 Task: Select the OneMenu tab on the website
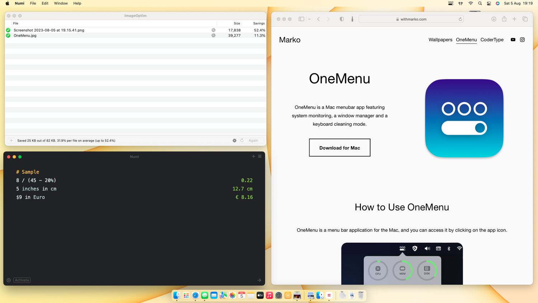pyautogui.click(x=466, y=39)
